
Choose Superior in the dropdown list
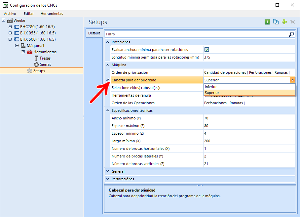(249, 93)
